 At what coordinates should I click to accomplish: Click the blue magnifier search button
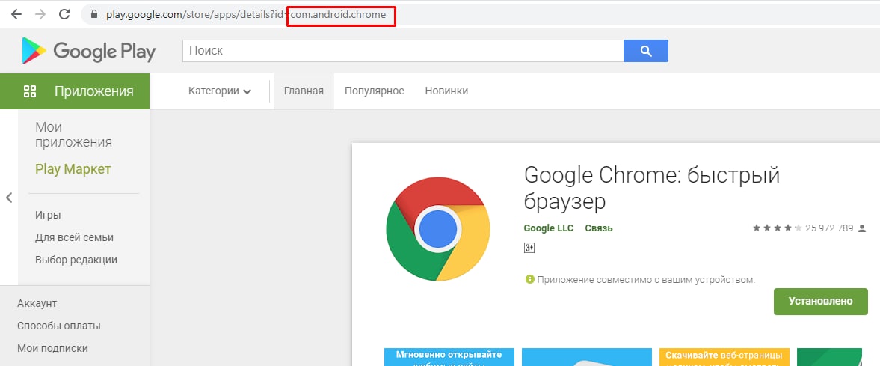pyautogui.click(x=646, y=51)
